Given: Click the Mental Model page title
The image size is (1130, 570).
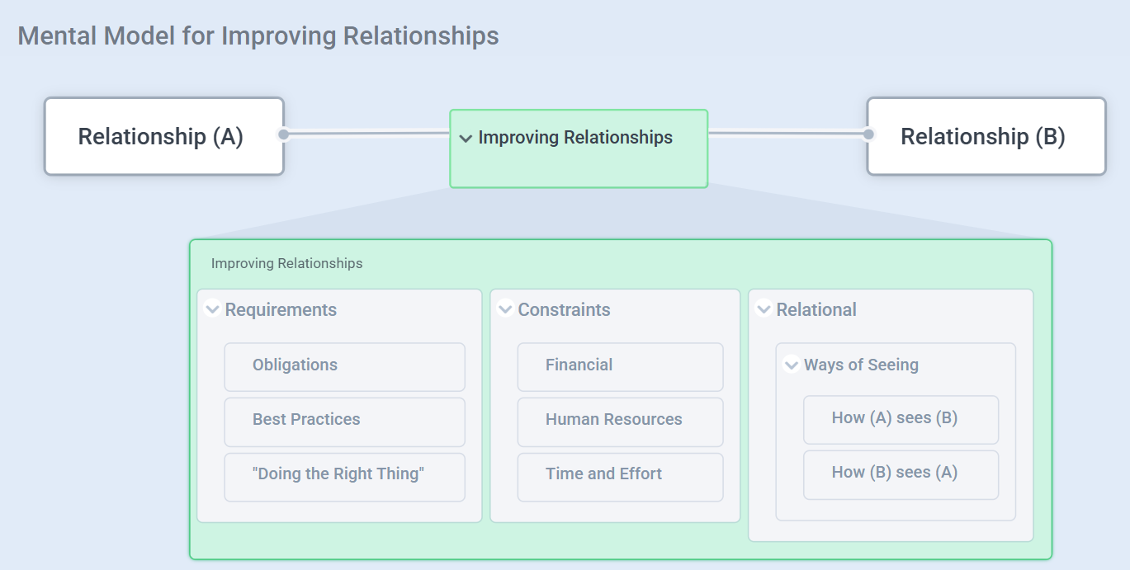Looking at the screenshot, I should click(x=258, y=36).
